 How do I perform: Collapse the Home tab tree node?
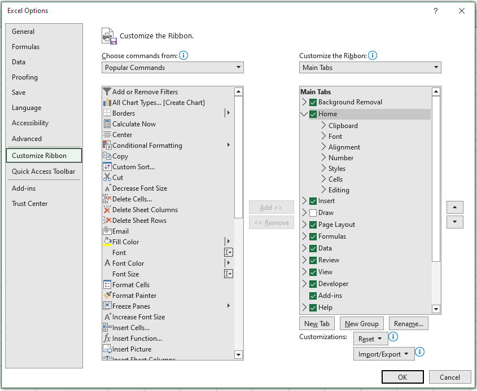point(304,114)
